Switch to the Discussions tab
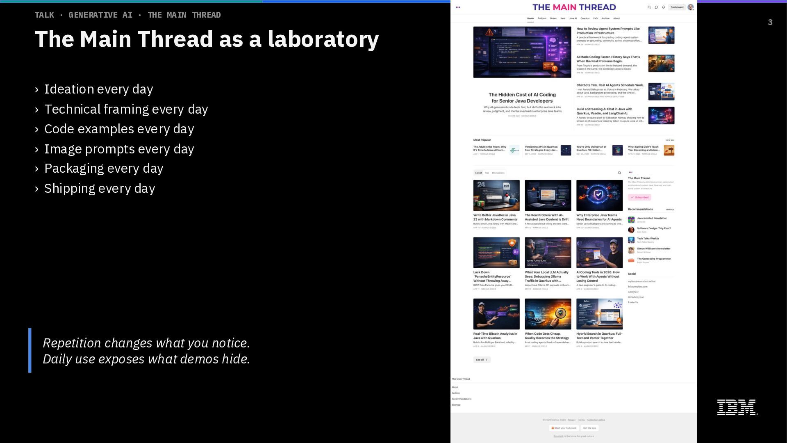Image resolution: width=787 pixels, height=443 pixels. tap(498, 173)
